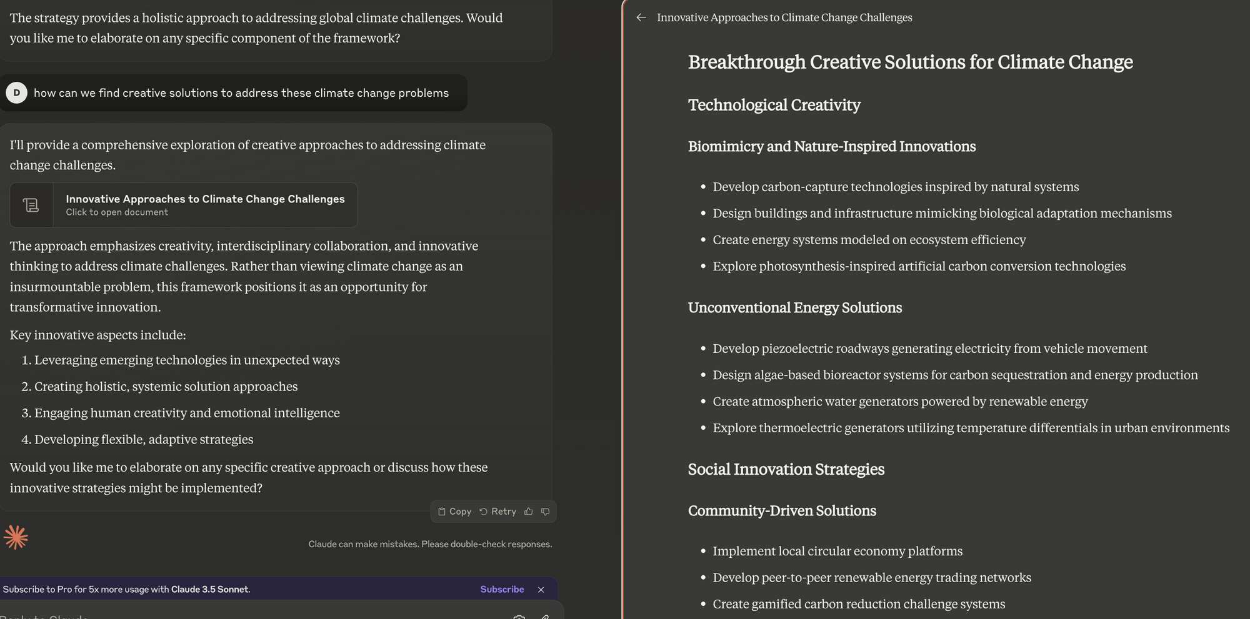Click the Unconventional Energy Solutions heading
The image size is (1250, 619).
pyautogui.click(x=794, y=308)
